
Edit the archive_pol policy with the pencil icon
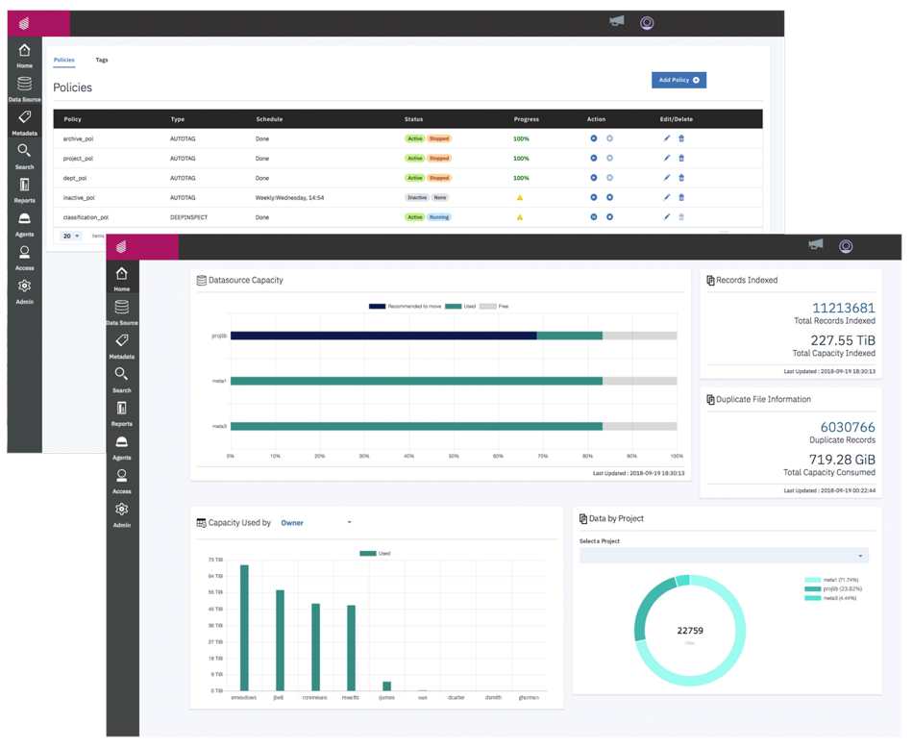667,138
